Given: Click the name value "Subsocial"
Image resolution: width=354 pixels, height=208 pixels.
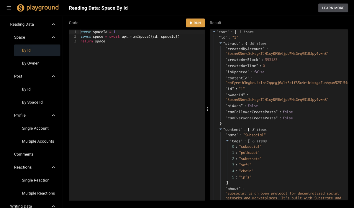Looking at the screenshot, I should [254, 135].
